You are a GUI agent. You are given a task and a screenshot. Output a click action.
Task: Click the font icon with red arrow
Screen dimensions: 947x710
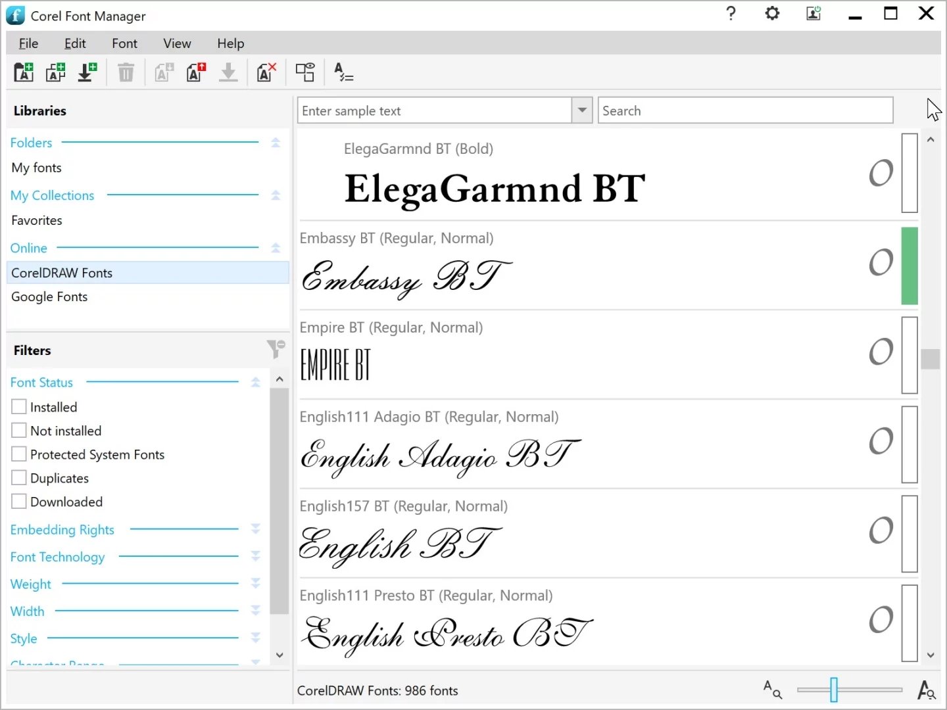(196, 72)
